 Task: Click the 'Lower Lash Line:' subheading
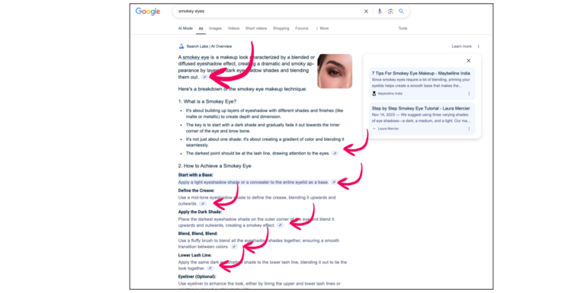pyautogui.click(x=195, y=255)
